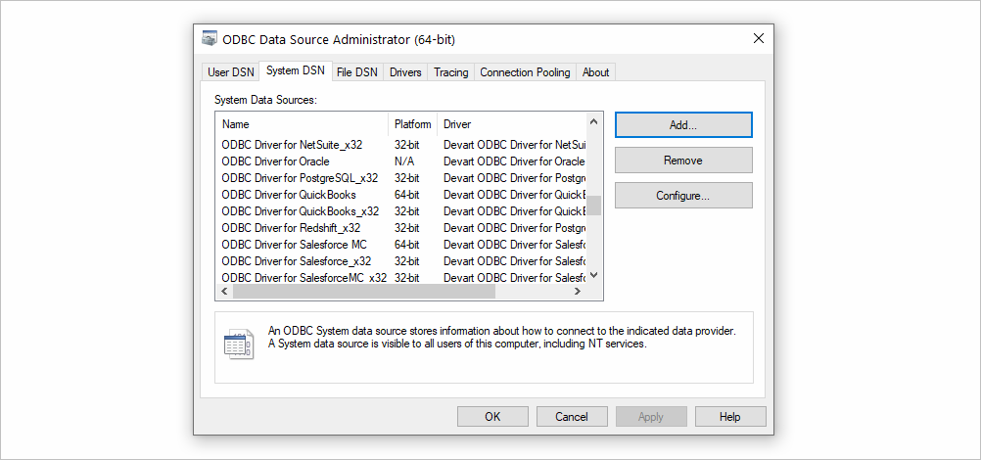The height and width of the screenshot is (460, 981).
Task: Select ODBC Driver for NetSuite_x32 row
Action: [401, 145]
